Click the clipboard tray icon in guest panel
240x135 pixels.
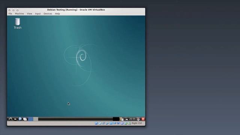click(x=122, y=119)
